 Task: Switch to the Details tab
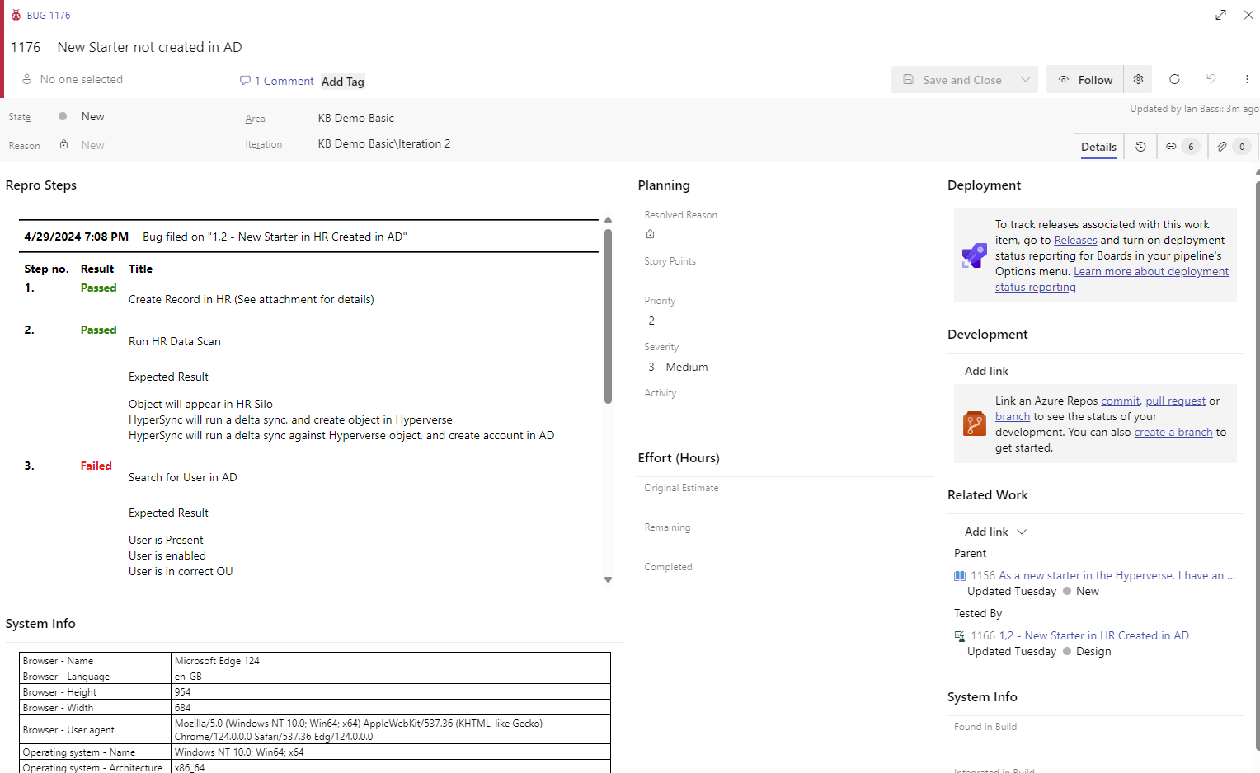(1098, 146)
